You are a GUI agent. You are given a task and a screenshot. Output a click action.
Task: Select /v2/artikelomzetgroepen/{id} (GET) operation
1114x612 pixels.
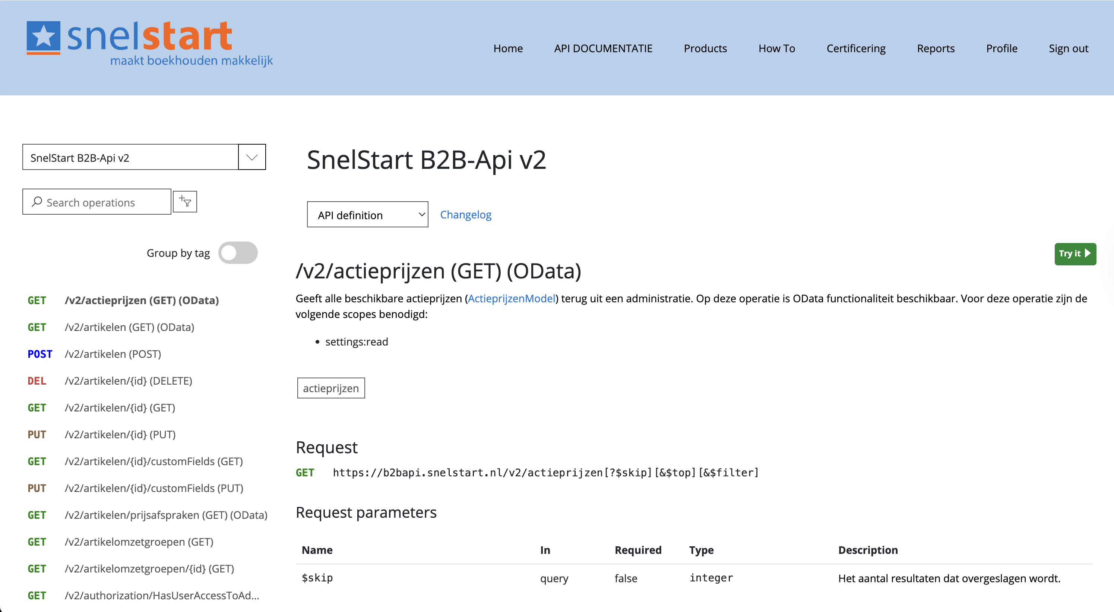[149, 568]
